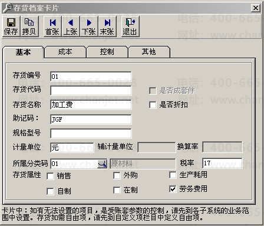The height and width of the screenshot is (226, 264).
Task: Uncheck the 劳务费用 checkbox
Action: [173, 189]
